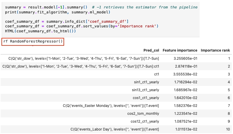The width and height of the screenshot is (233, 134).
Task: Click the Importance rank column header
Action: click(215, 50)
